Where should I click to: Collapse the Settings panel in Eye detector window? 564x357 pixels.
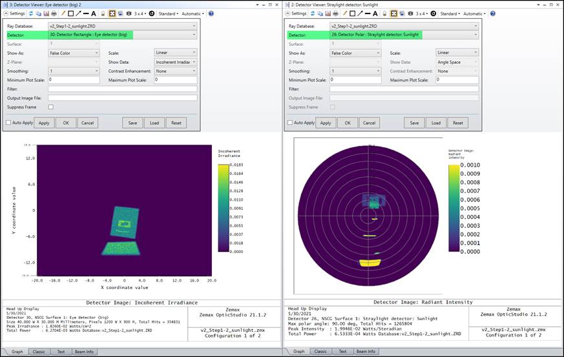(x=14, y=14)
